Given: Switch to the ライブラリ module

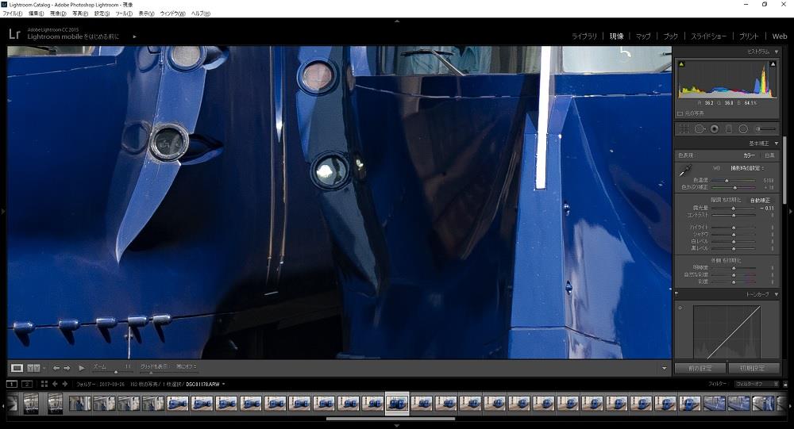Looking at the screenshot, I should 584,36.
